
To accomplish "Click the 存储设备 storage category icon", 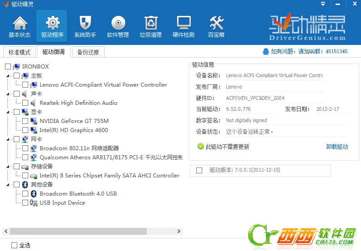I will pos(25,167).
